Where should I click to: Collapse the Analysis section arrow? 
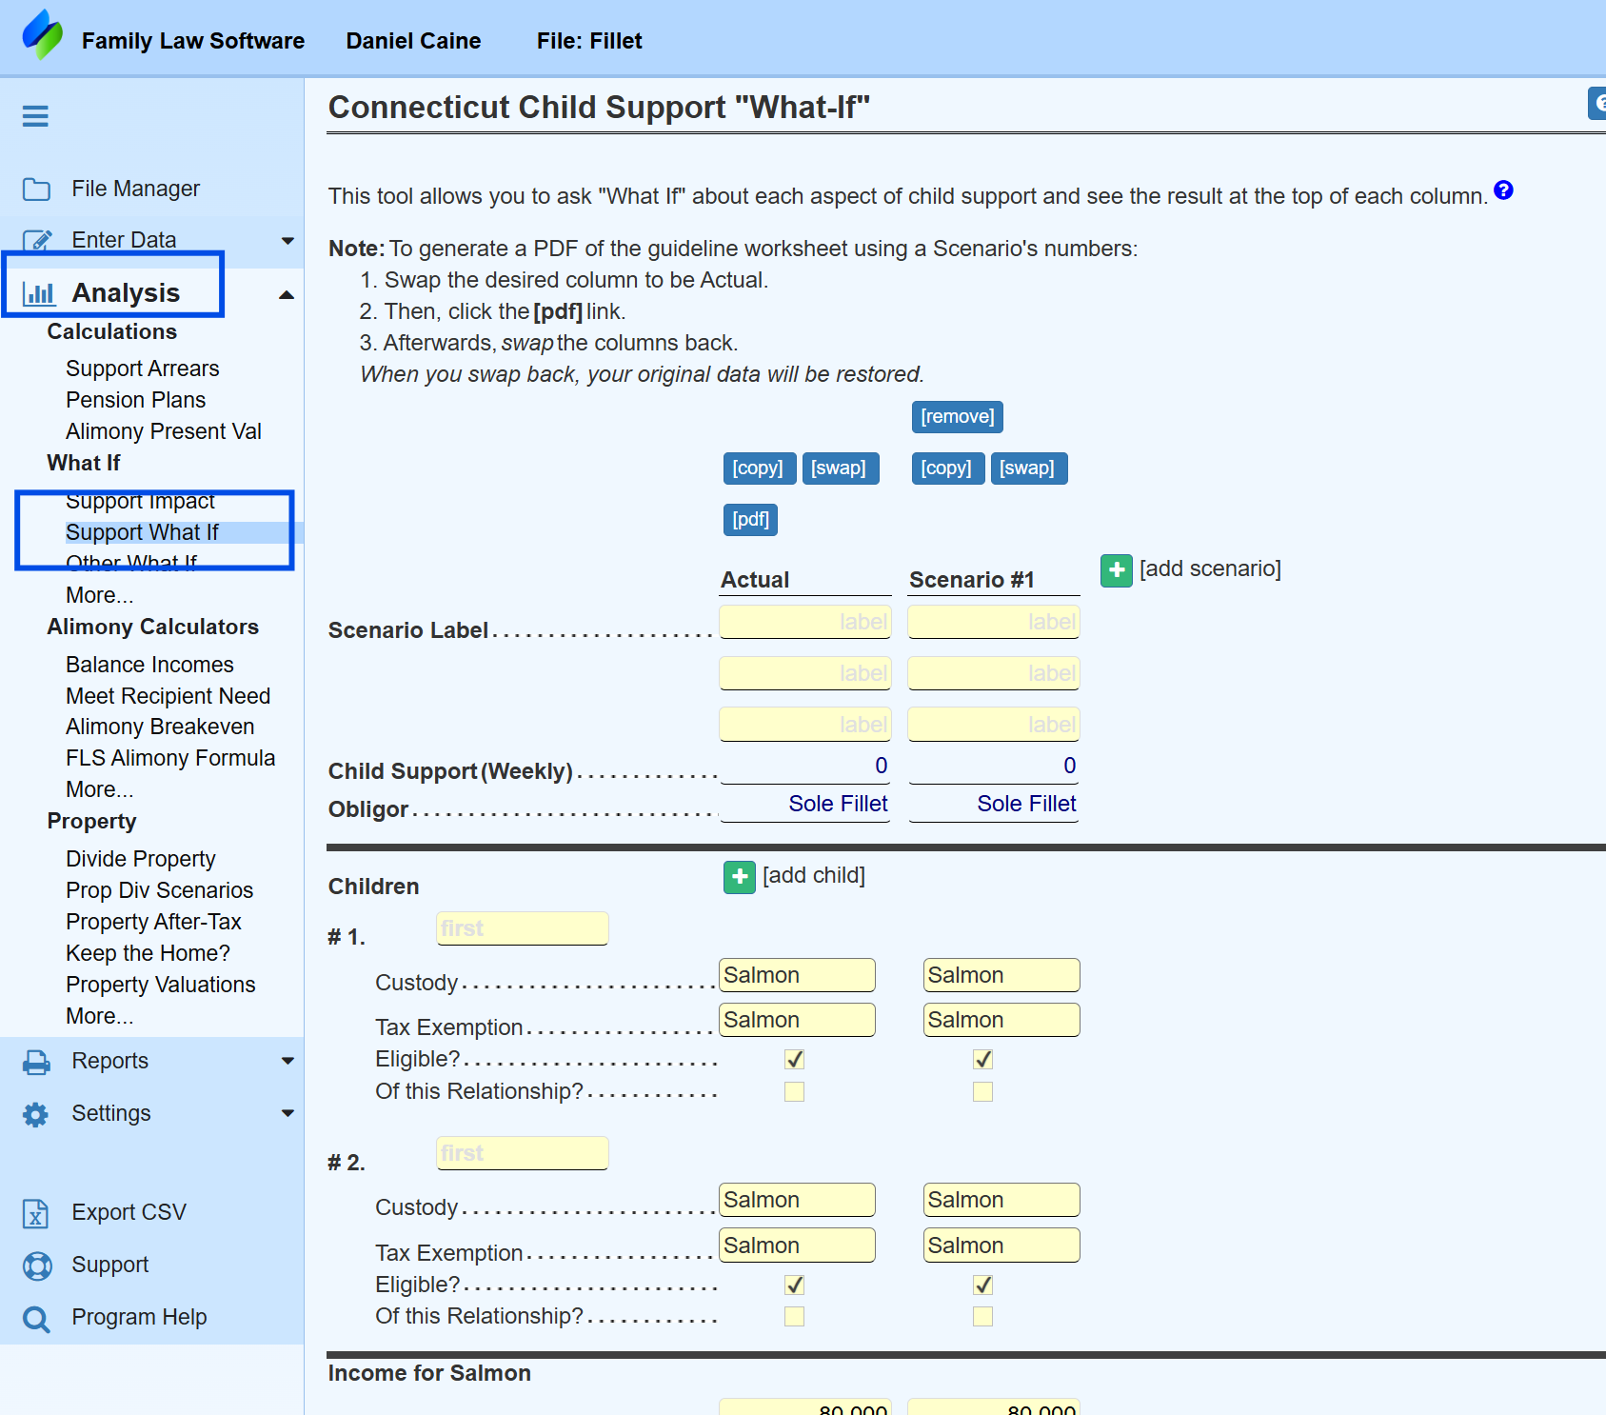point(286,295)
